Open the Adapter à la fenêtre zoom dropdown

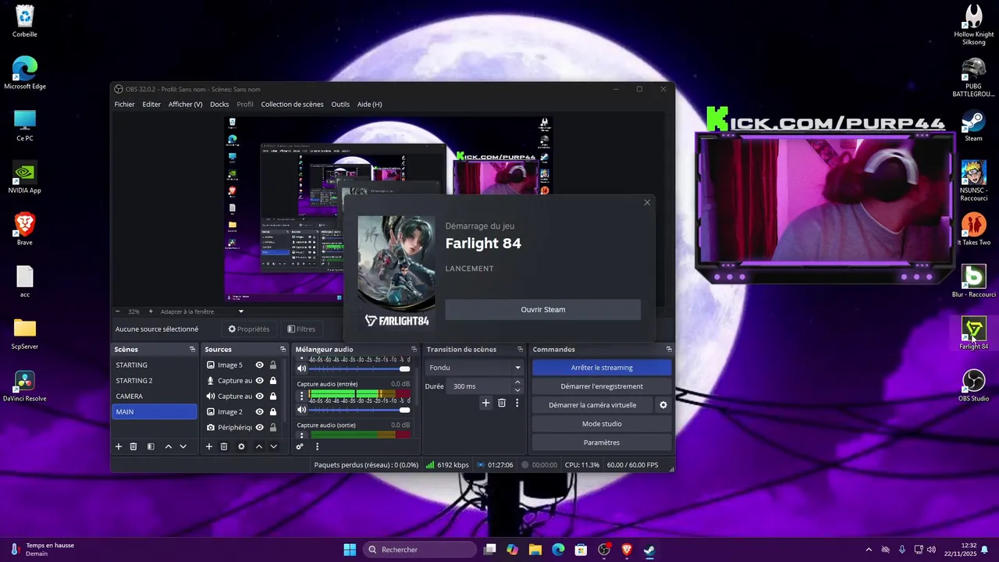pyautogui.click(x=202, y=311)
